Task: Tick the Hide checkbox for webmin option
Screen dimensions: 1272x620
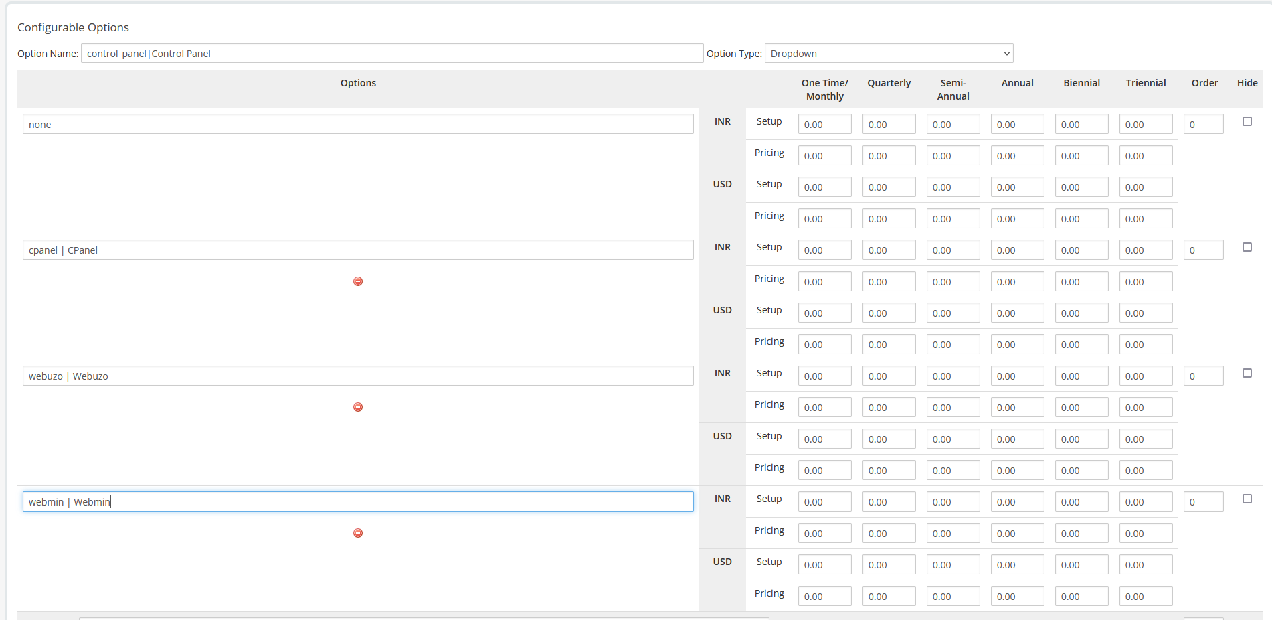Action: tap(1247, 499)
